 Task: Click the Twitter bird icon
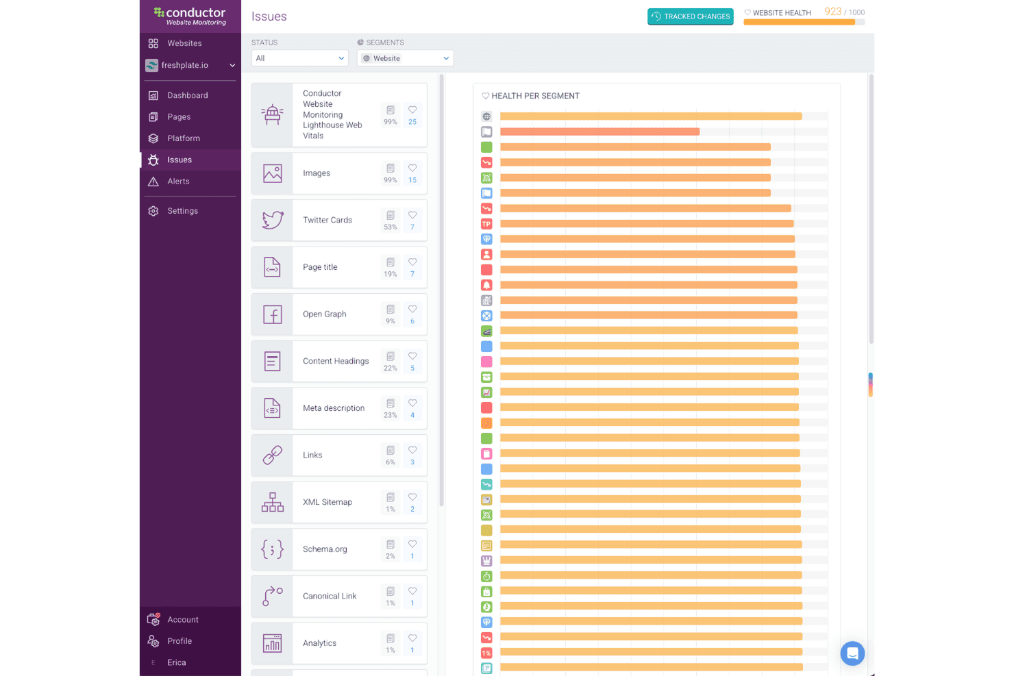click(273, 220)
